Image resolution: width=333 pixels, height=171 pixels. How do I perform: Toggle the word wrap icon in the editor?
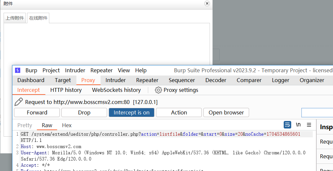coord(287,125)
